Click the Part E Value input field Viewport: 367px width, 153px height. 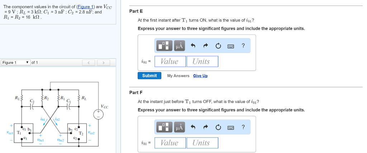click(170, 61)
